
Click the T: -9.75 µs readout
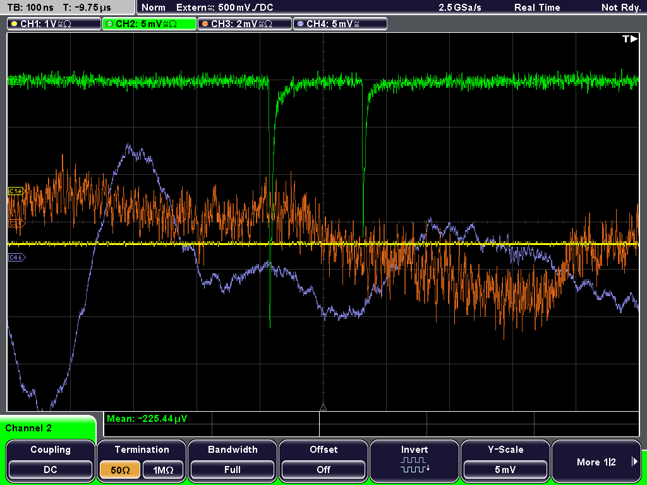pos(87,8)
